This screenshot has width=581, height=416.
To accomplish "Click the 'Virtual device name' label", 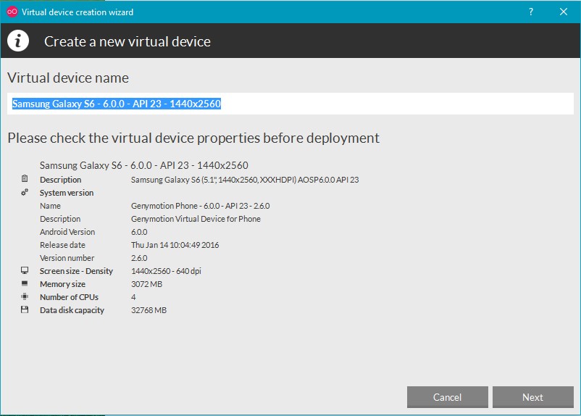I will tap(68, 78).
